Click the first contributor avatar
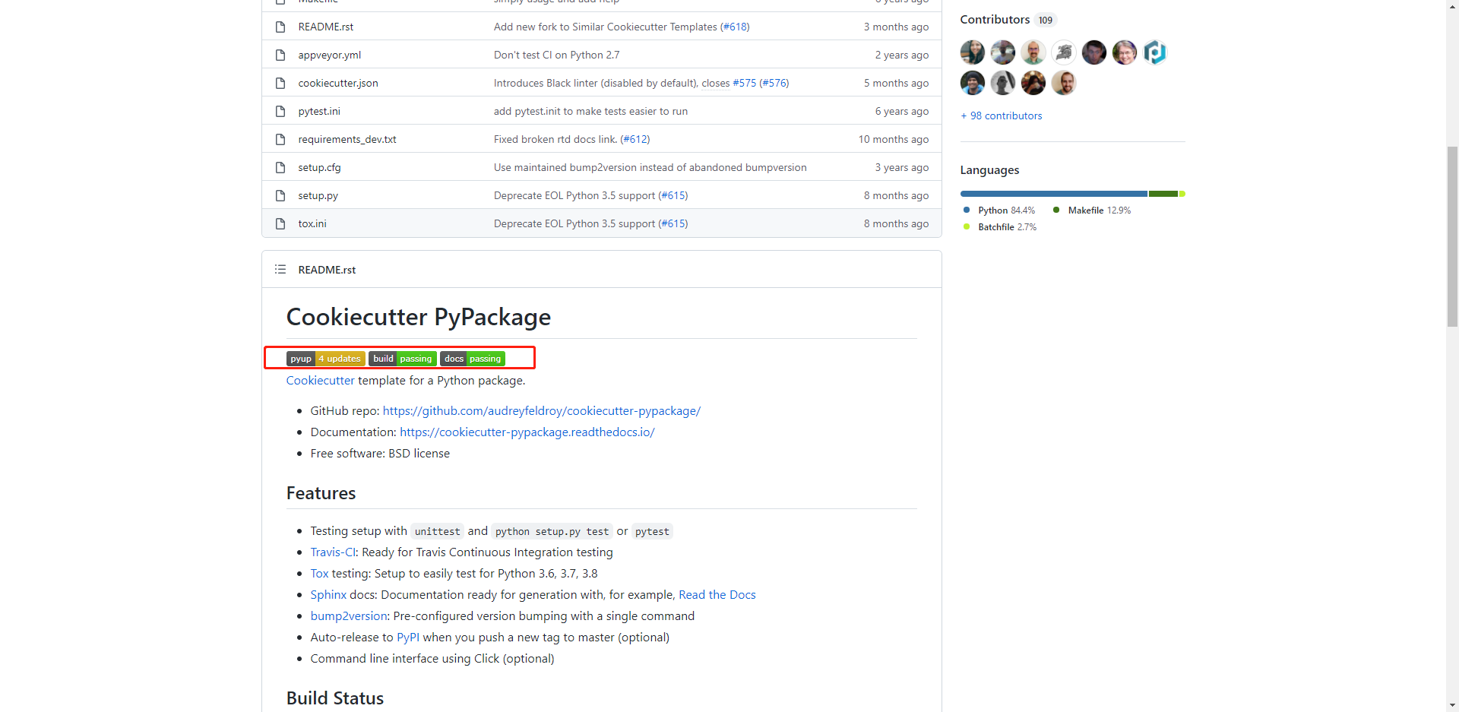1459x712 pixels. 972,52
